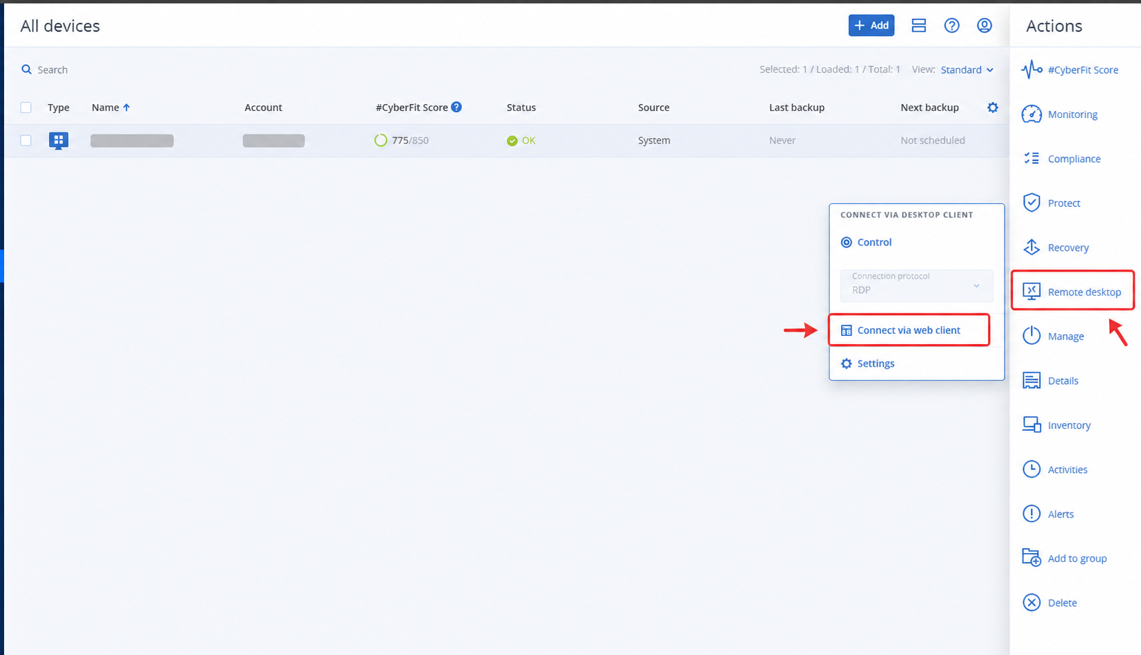Image resolution: width=1141 pixels, height=655 pixels.
Task: Open Alerts via the exclamation icon
Action: coord(1031,514)
